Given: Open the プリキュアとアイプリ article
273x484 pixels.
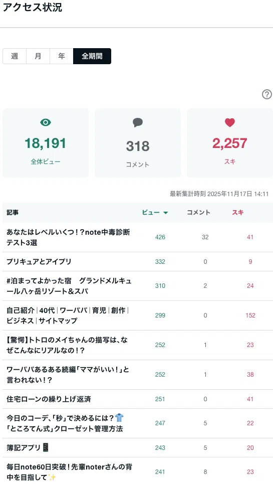Looking at the screenshot, I should 39,262.
